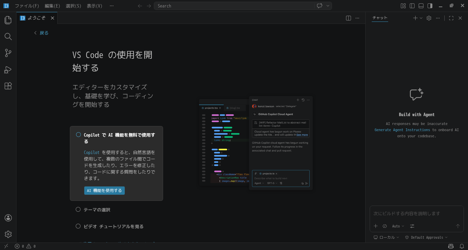Close the ようこそ tab
This screenshot has width=468, height=250.
[x=52, y=18]
